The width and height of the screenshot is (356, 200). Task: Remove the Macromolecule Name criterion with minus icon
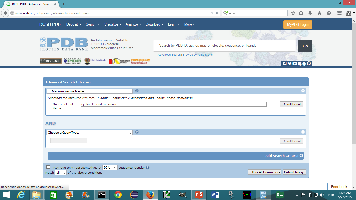click(303, 91)
